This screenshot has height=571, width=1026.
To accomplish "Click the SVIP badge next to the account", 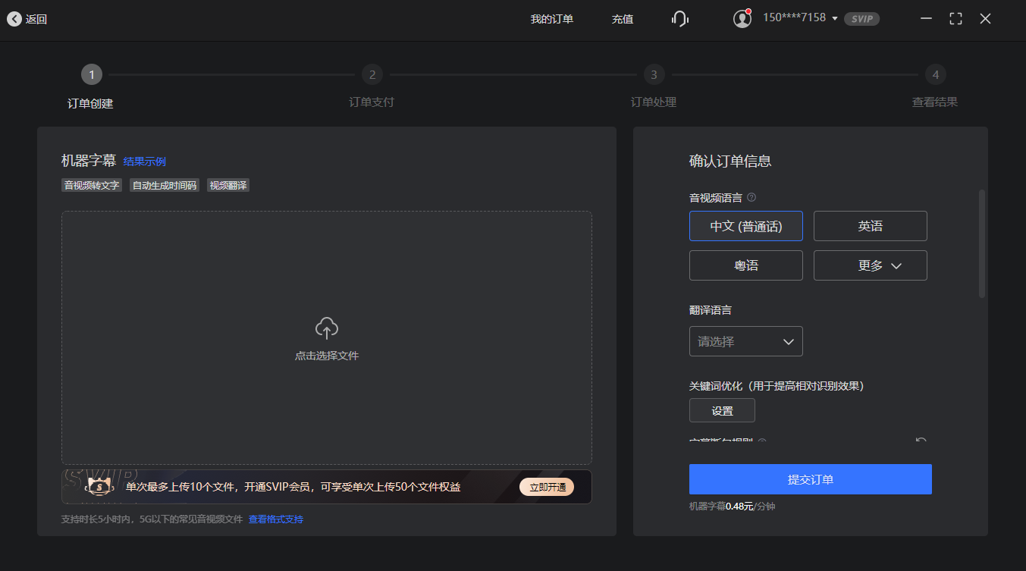I will tap(861, 19).
